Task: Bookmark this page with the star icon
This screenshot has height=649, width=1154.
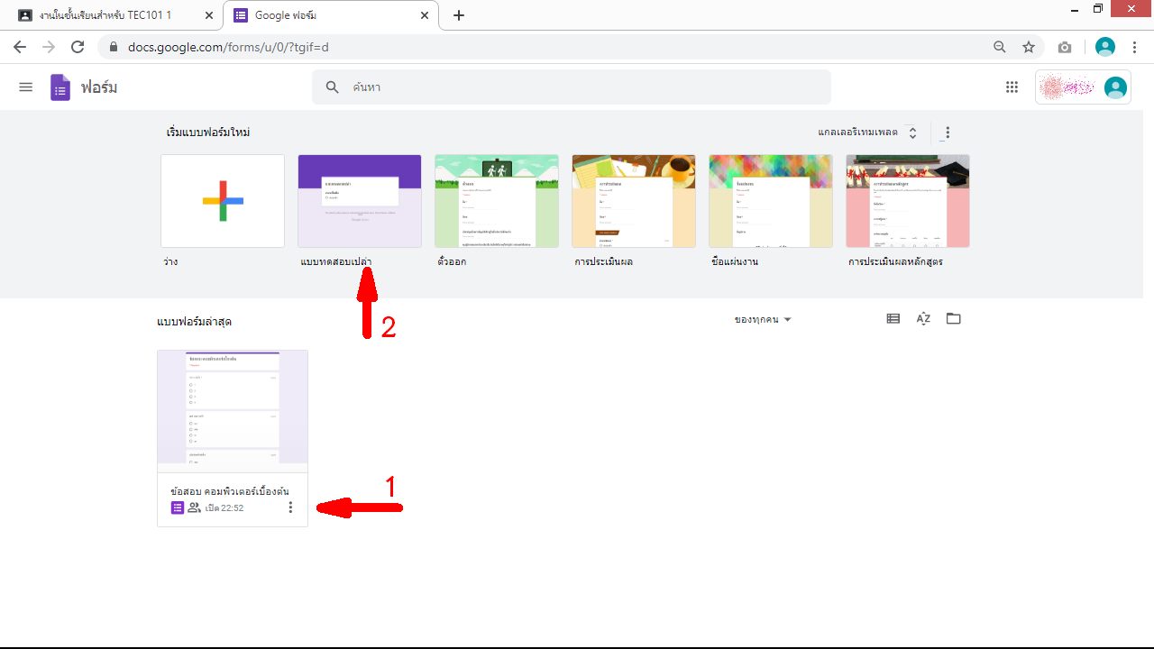Action: click(x=1029, y=47)
